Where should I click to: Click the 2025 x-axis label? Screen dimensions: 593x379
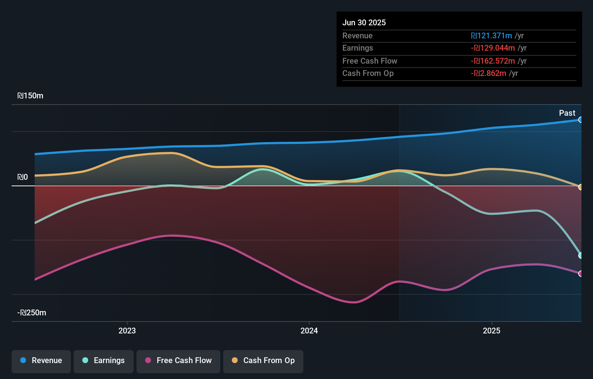pos(492,331)
